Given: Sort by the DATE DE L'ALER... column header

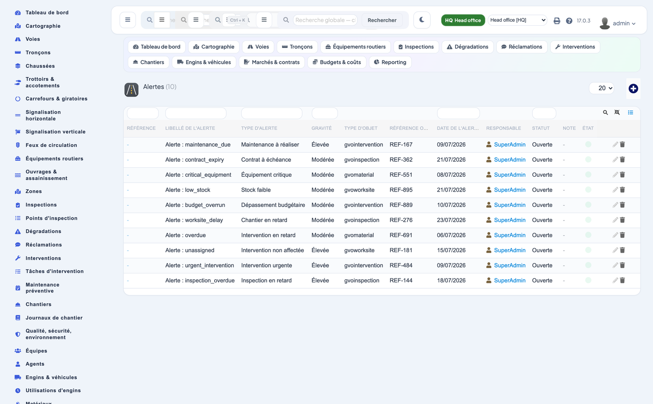Looking at the screenshot, I should click(x=458, y=128).
